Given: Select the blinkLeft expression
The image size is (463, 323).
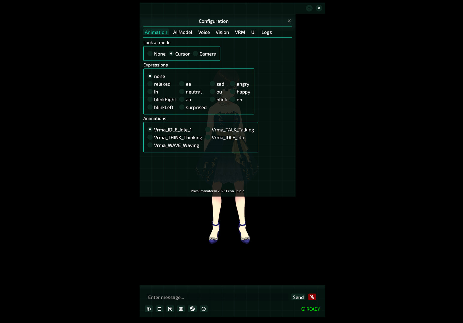Looking at the screenshot, I should pos(160,107).
